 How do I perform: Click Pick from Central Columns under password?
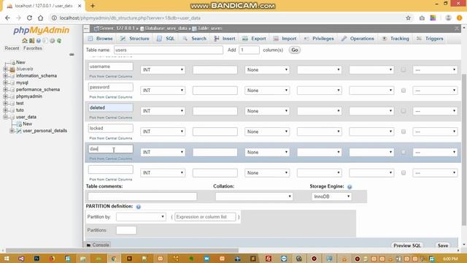pyautogui.click(x=110, y=97)
